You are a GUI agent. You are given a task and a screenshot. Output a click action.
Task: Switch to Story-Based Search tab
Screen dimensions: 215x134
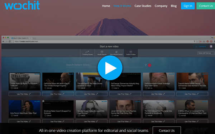(x=116, y=53)
